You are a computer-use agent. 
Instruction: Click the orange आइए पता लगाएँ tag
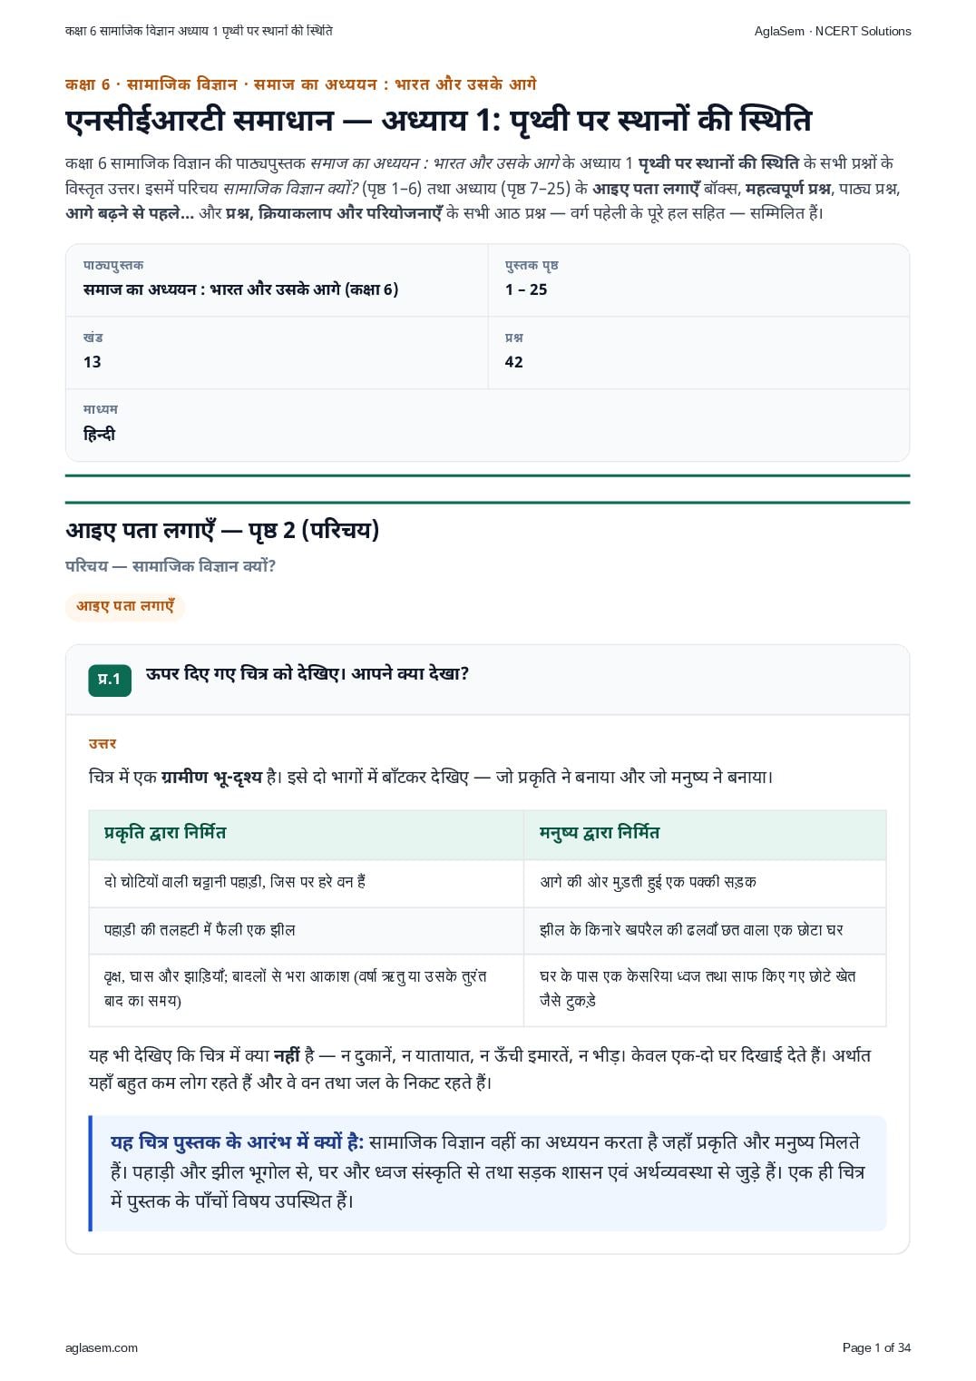coord(125,606)
